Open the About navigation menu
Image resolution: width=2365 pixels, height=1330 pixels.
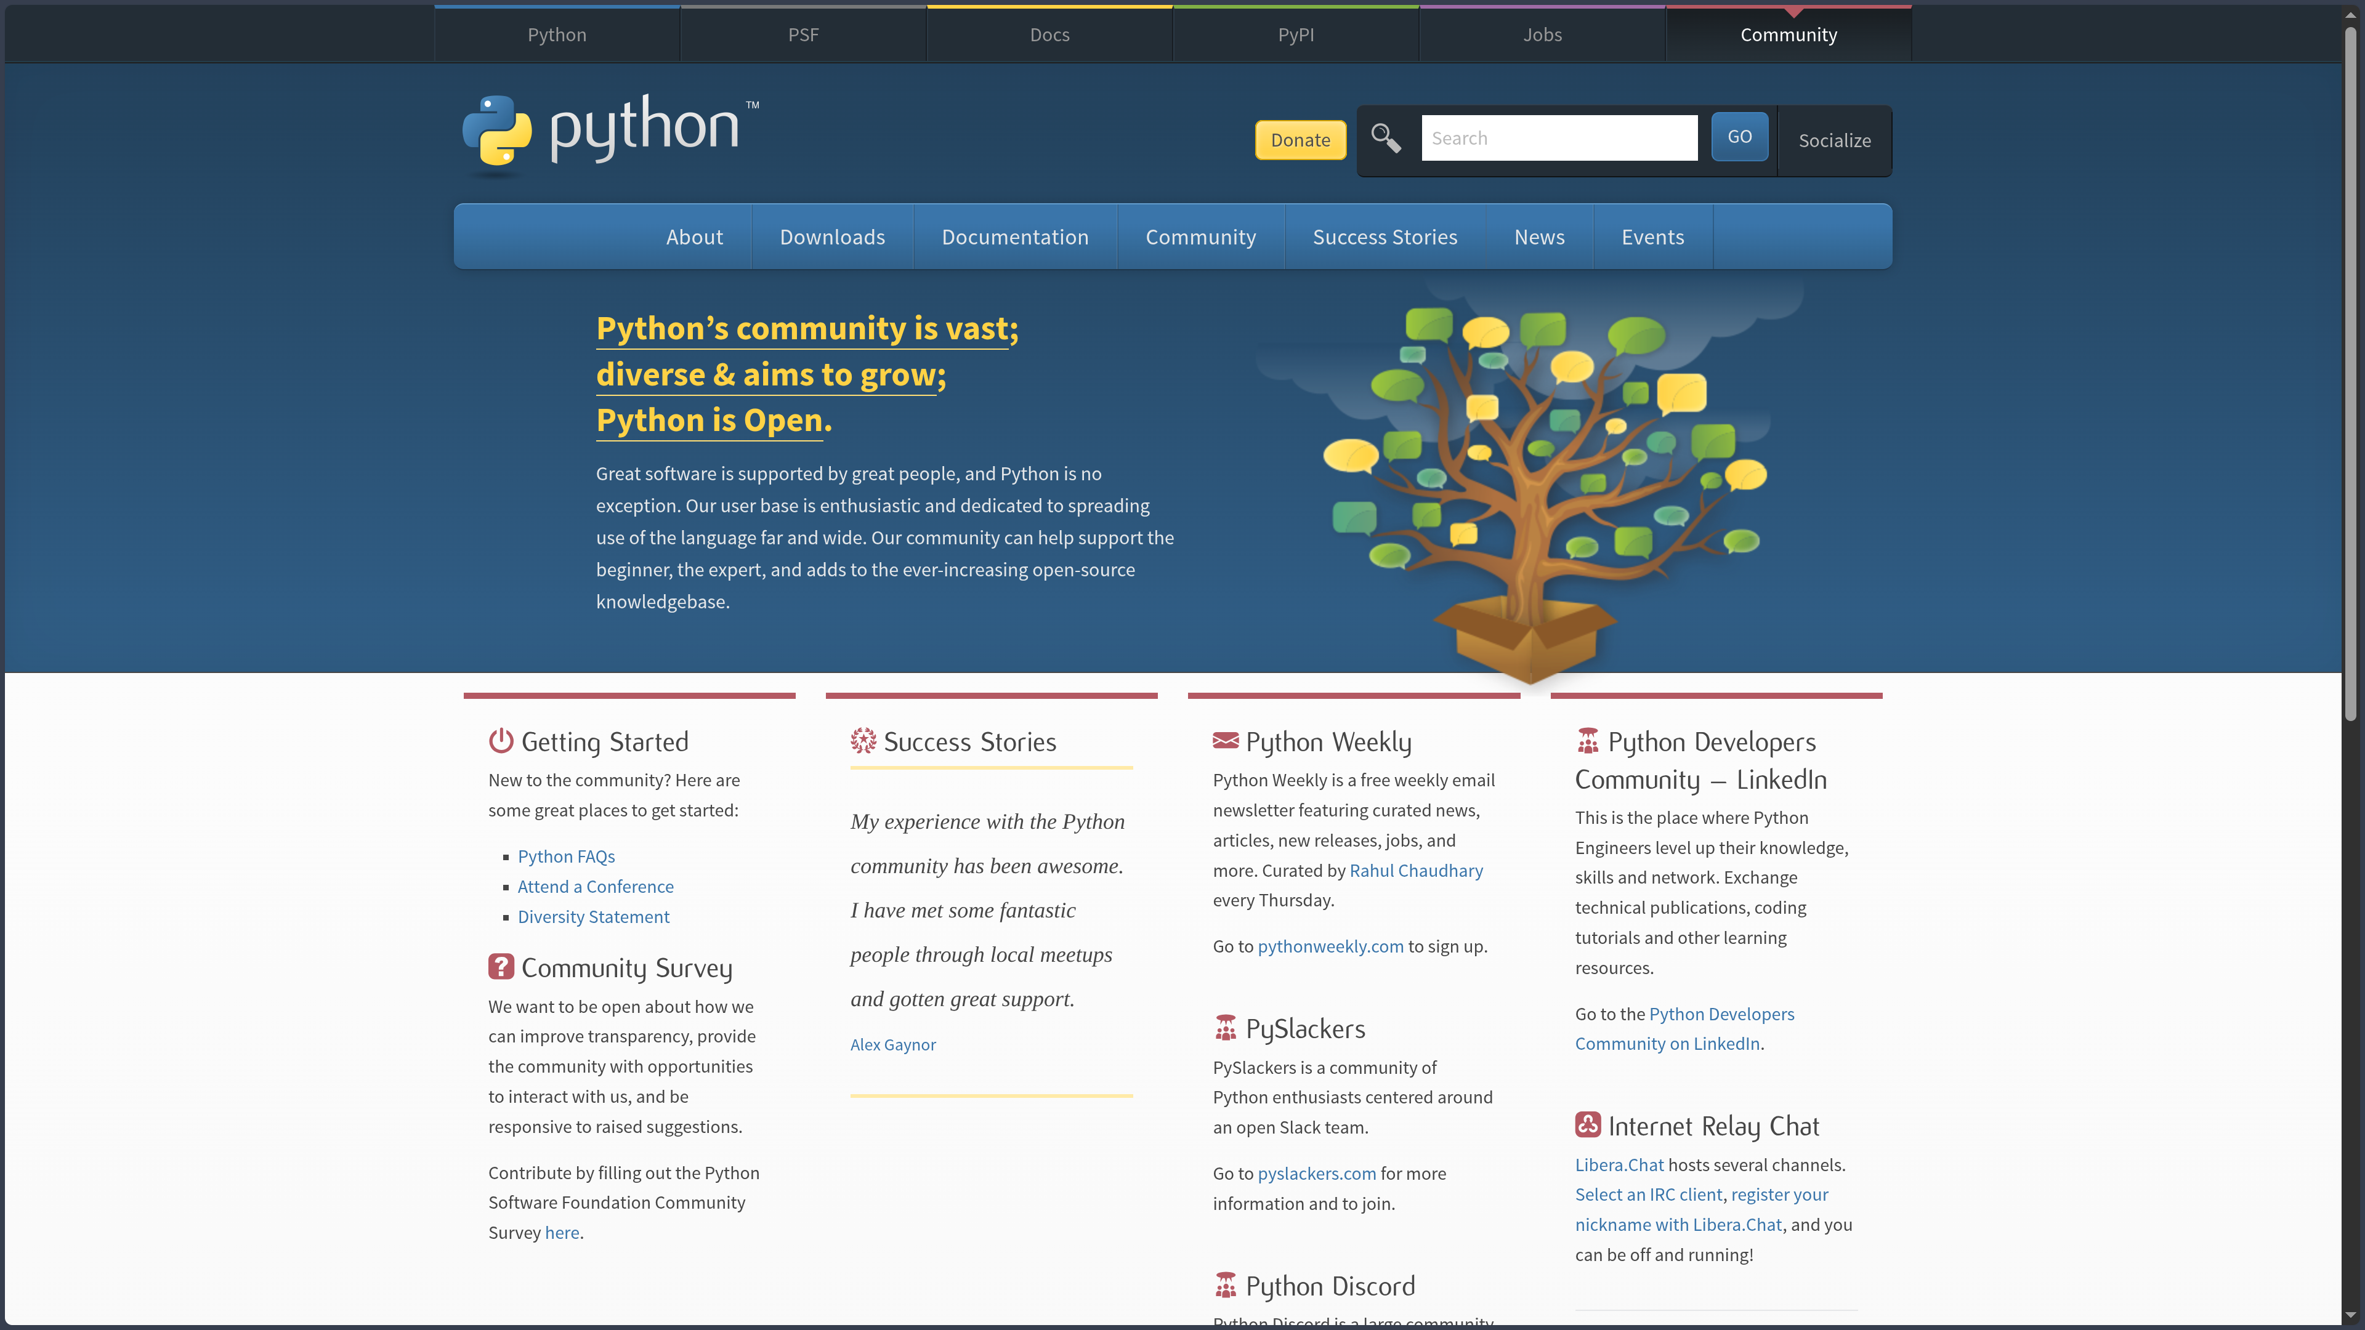coord(695,237)
